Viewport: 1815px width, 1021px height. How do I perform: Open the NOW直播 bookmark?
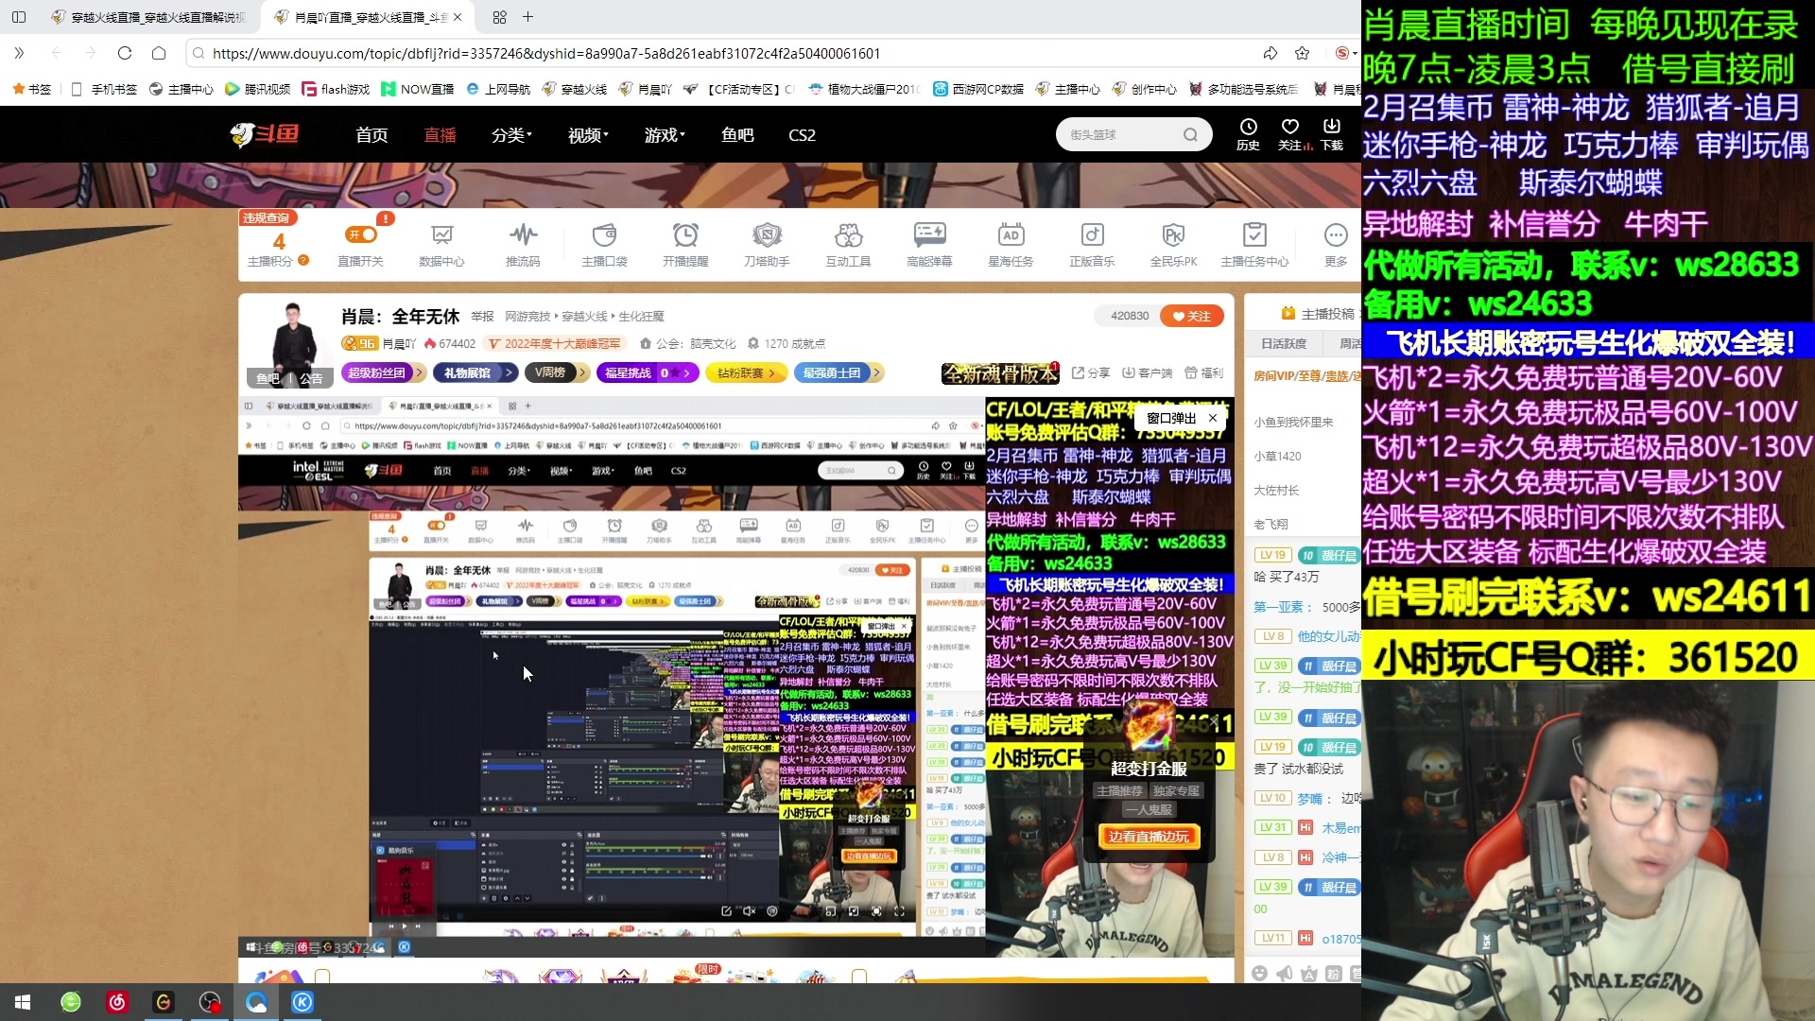(418, 89)
